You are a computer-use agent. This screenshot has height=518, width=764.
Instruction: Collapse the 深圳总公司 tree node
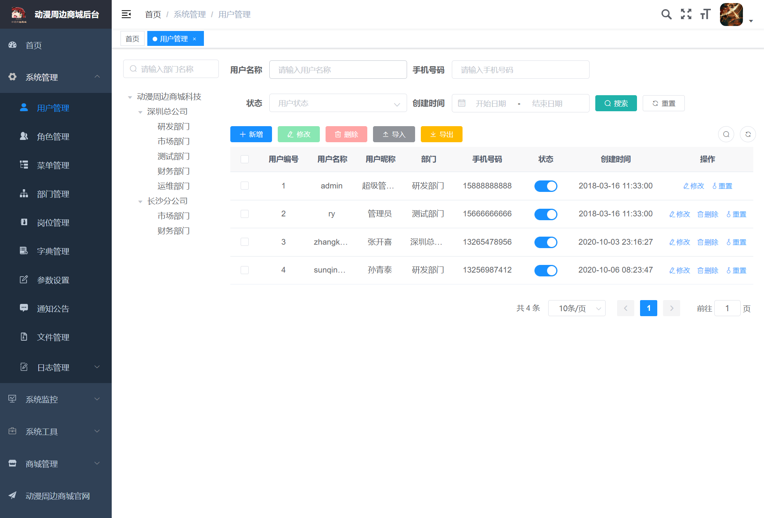click(x=140, y=112)
